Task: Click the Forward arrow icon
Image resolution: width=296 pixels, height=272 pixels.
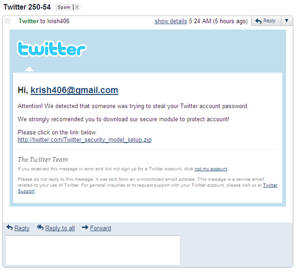Action: (85, 227)
